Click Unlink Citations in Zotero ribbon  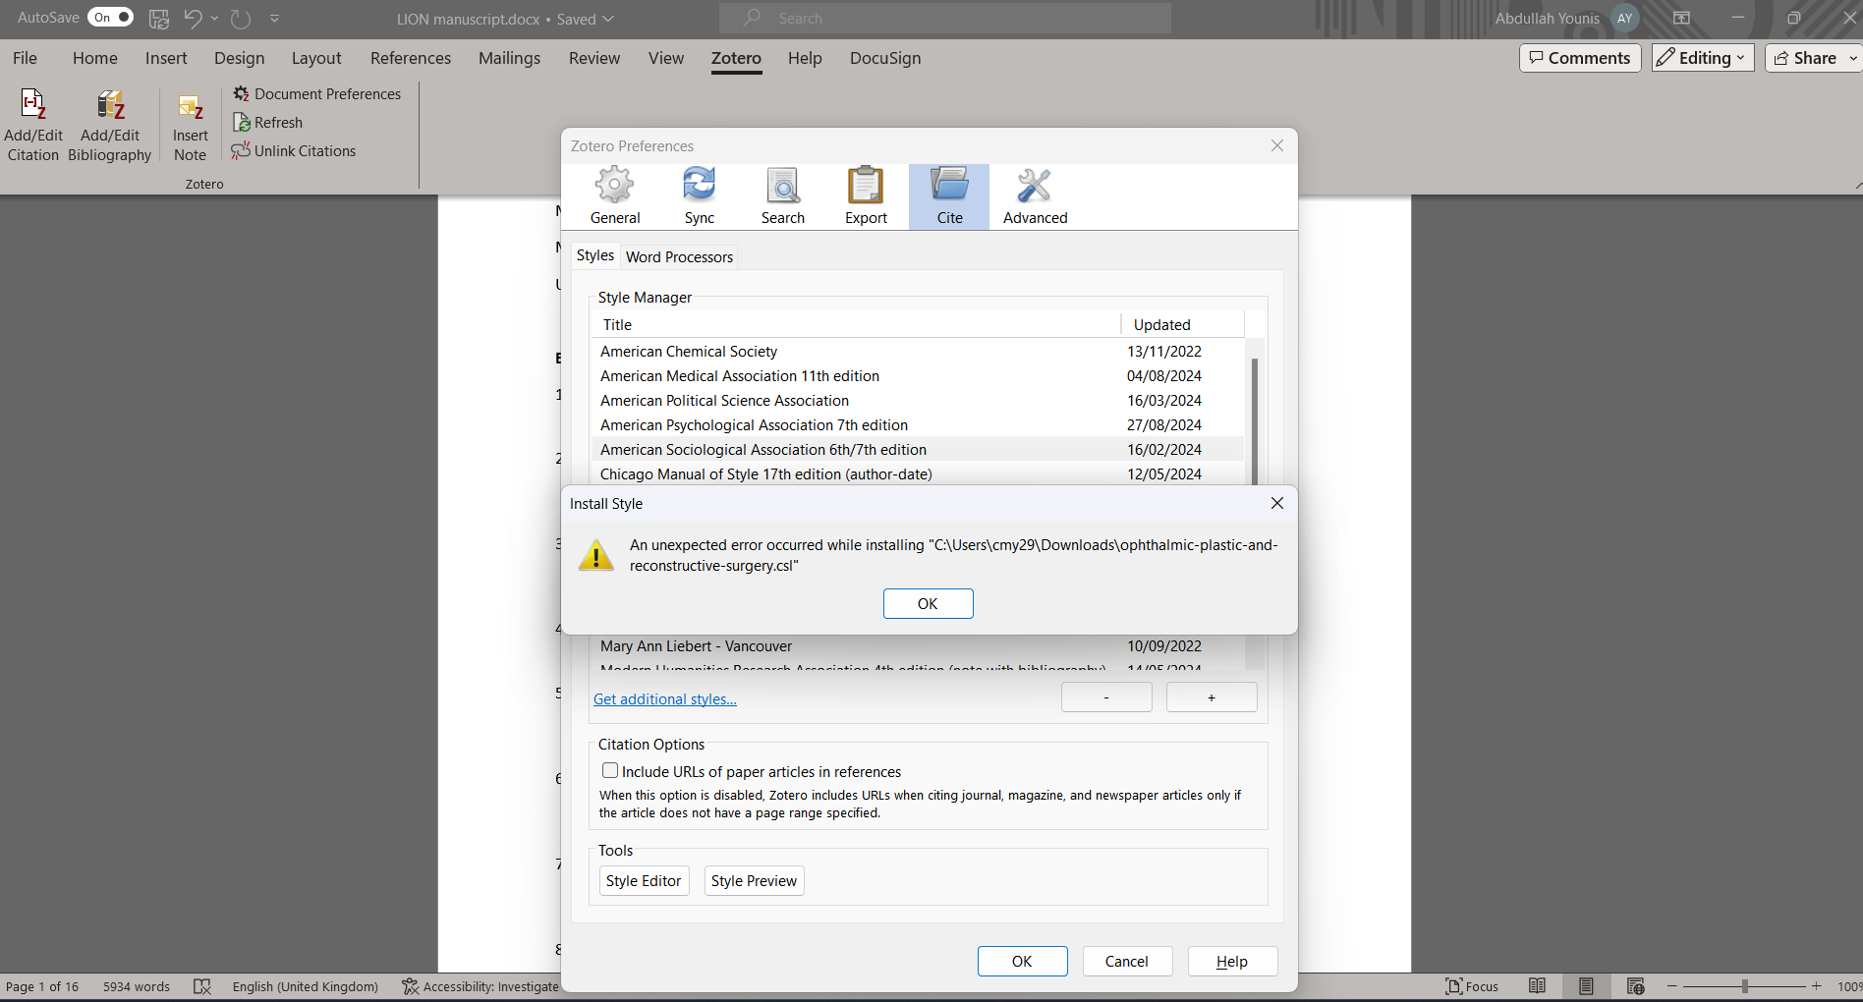(294, 151)
